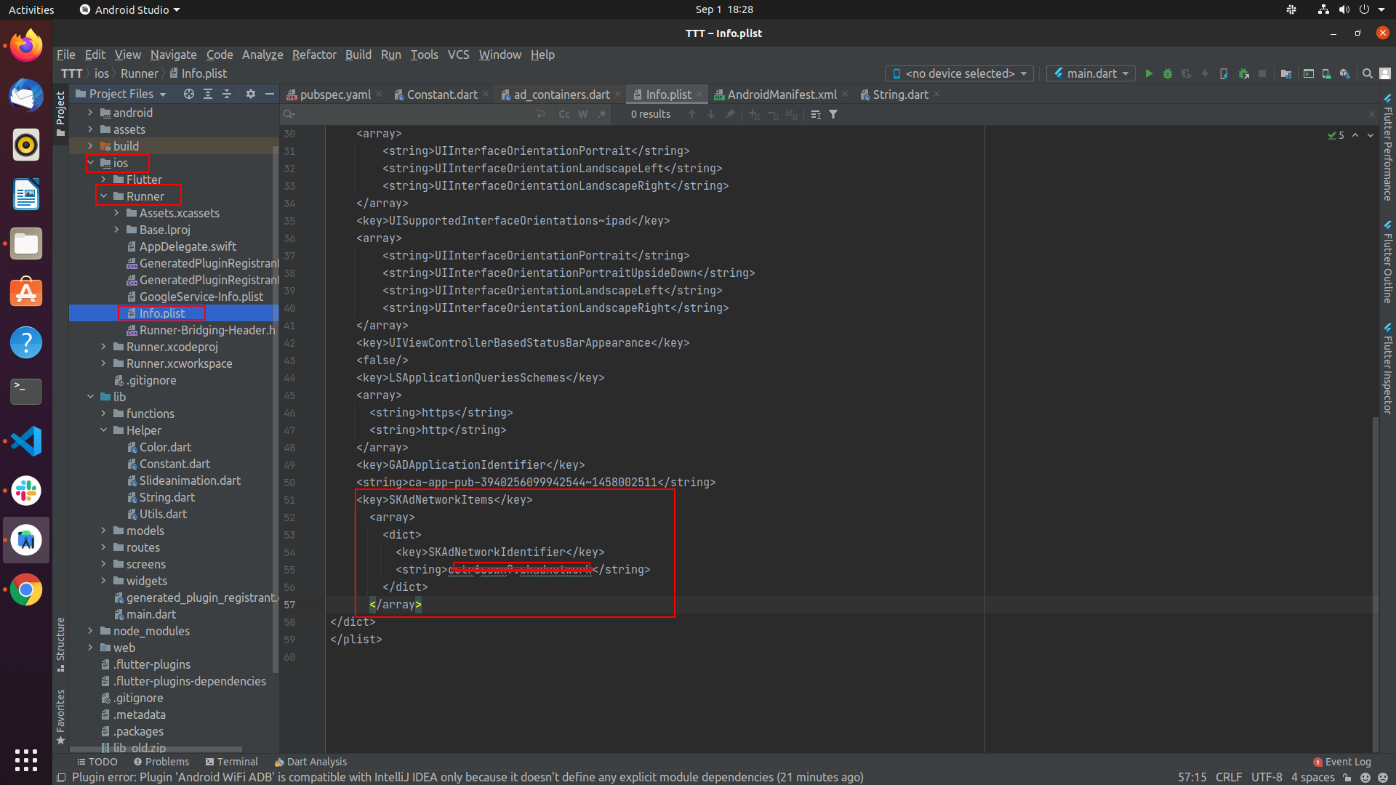Show Applications grid in the dock
Image resolution: width=1396 pixels, height=785 pixels.
coord(26,760)
